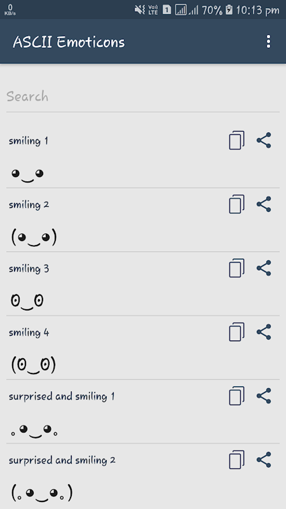Share the smiling 4 emoticon
Viewport: 286px width, 509px height.
click(264, 332)
